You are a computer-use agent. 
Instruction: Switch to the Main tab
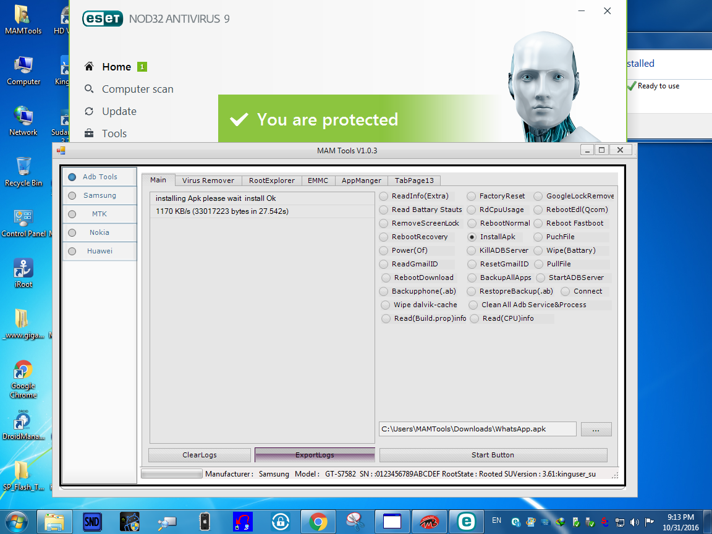158,180
